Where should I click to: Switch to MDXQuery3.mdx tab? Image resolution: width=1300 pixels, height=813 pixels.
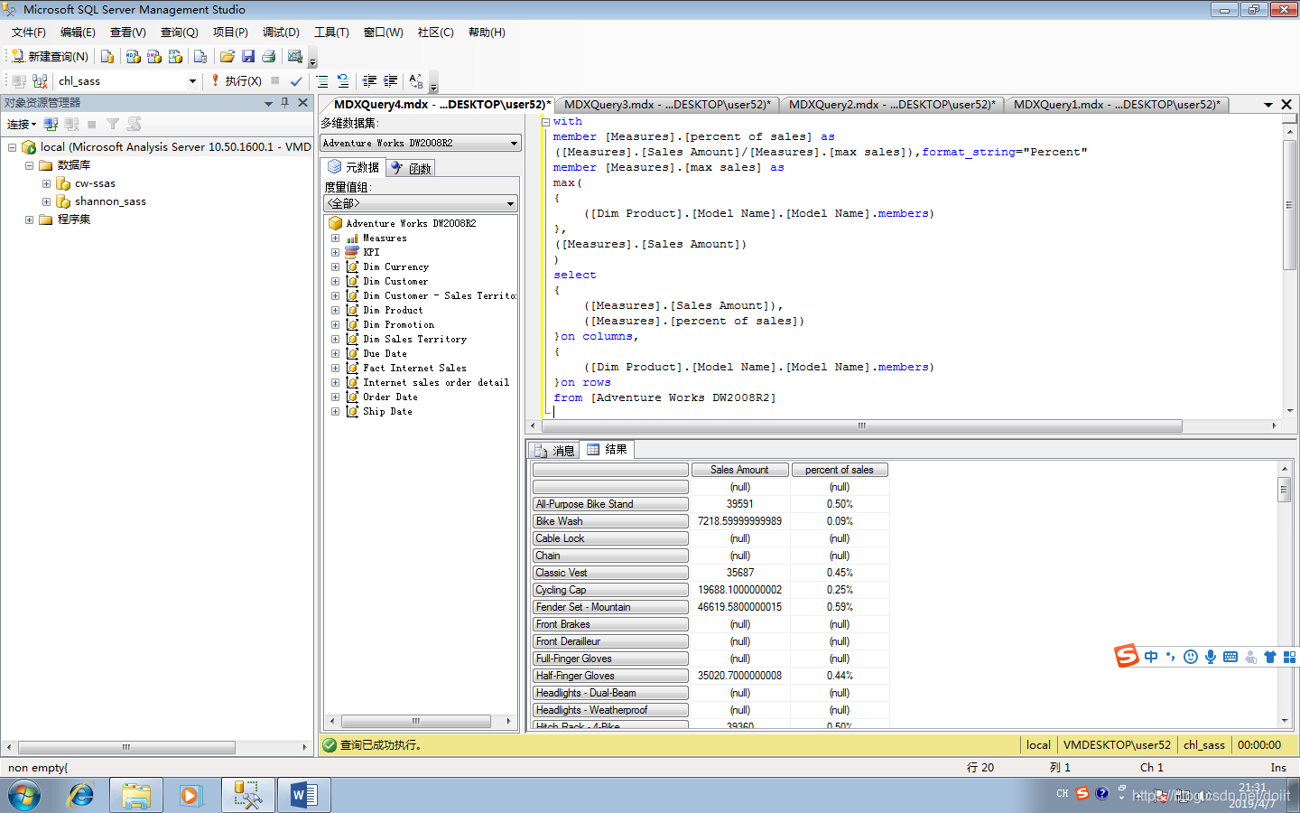coord(667,105)
